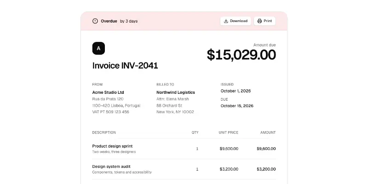Click "Components, tokens and accessibility" subtext
This screenshot has width=368, height=184.
122,172
